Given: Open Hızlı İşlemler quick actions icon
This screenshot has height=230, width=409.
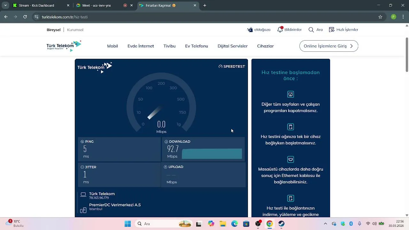Looking at the screenshot, I should click(332, 30).
